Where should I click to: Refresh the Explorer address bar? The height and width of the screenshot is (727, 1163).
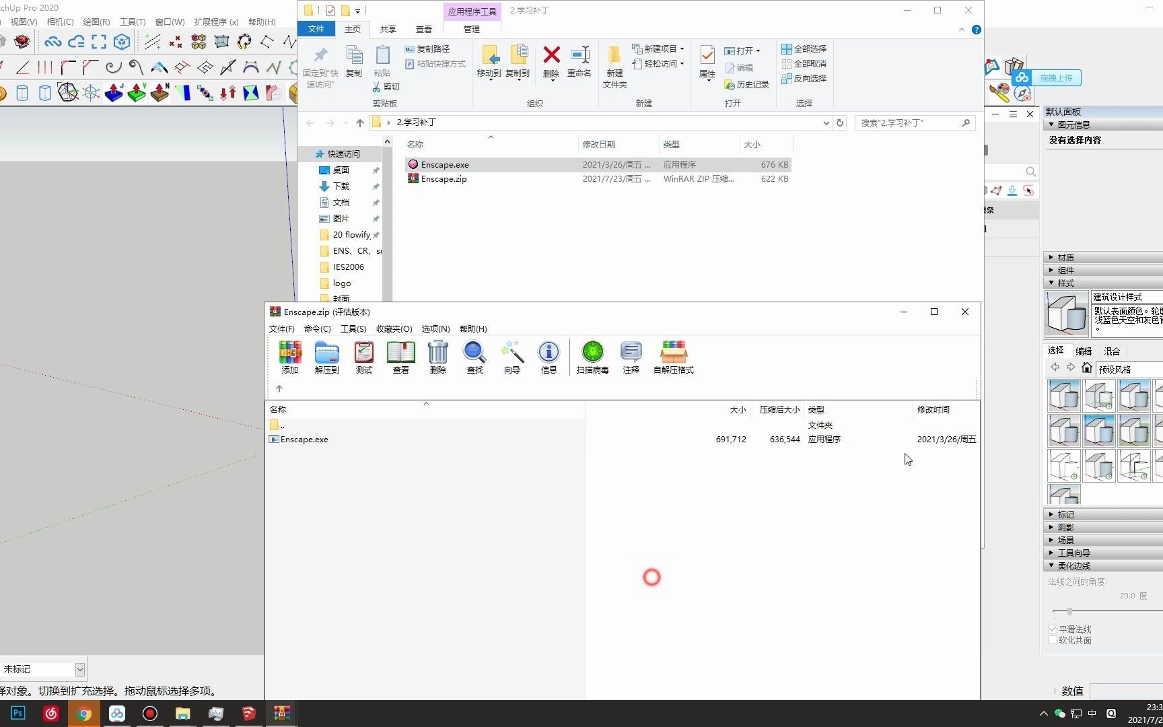[840, 123]
